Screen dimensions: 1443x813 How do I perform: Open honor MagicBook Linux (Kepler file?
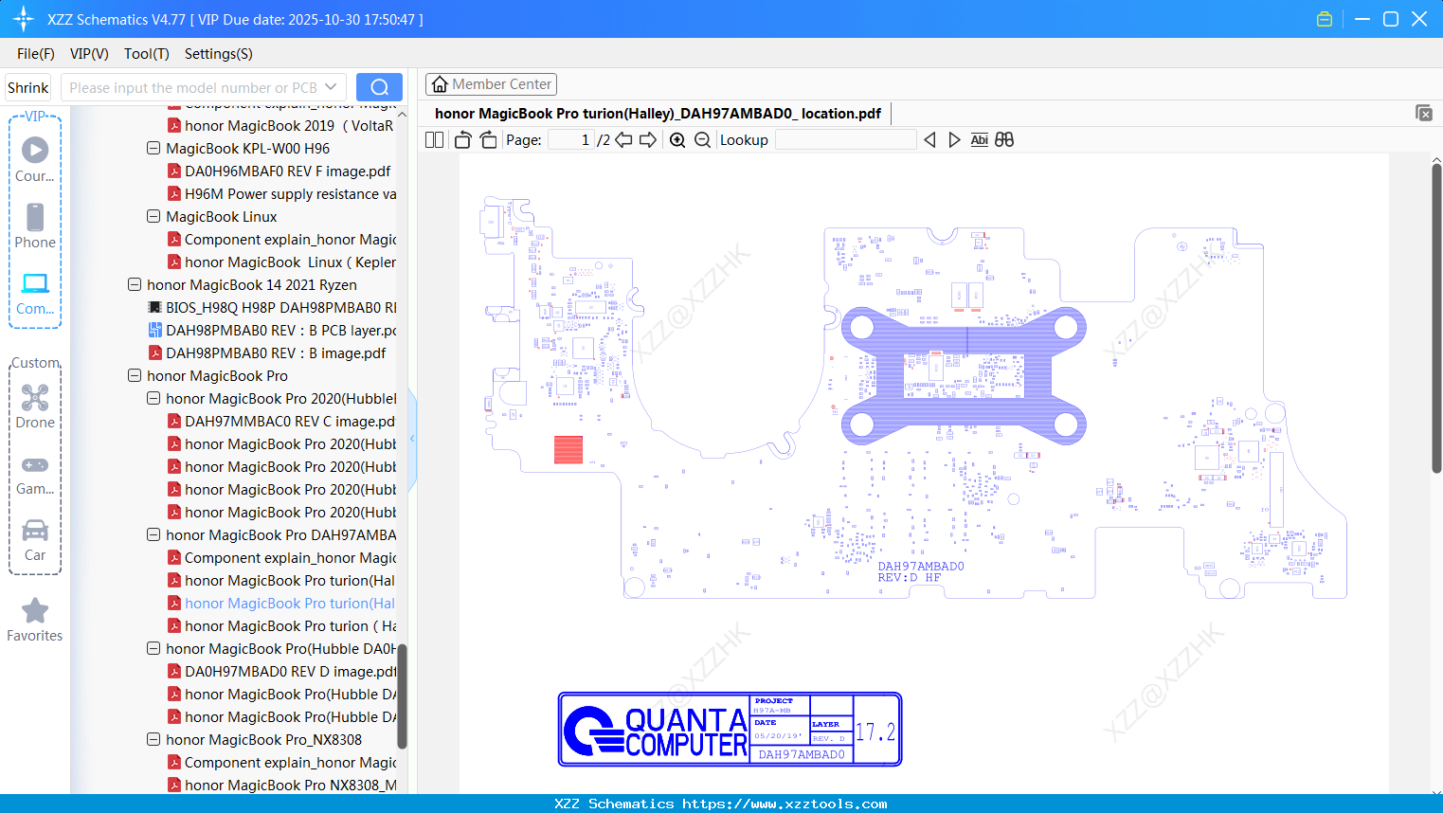281,262
